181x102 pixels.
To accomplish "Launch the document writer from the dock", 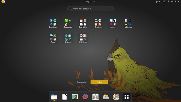I will tap(65, 97).
